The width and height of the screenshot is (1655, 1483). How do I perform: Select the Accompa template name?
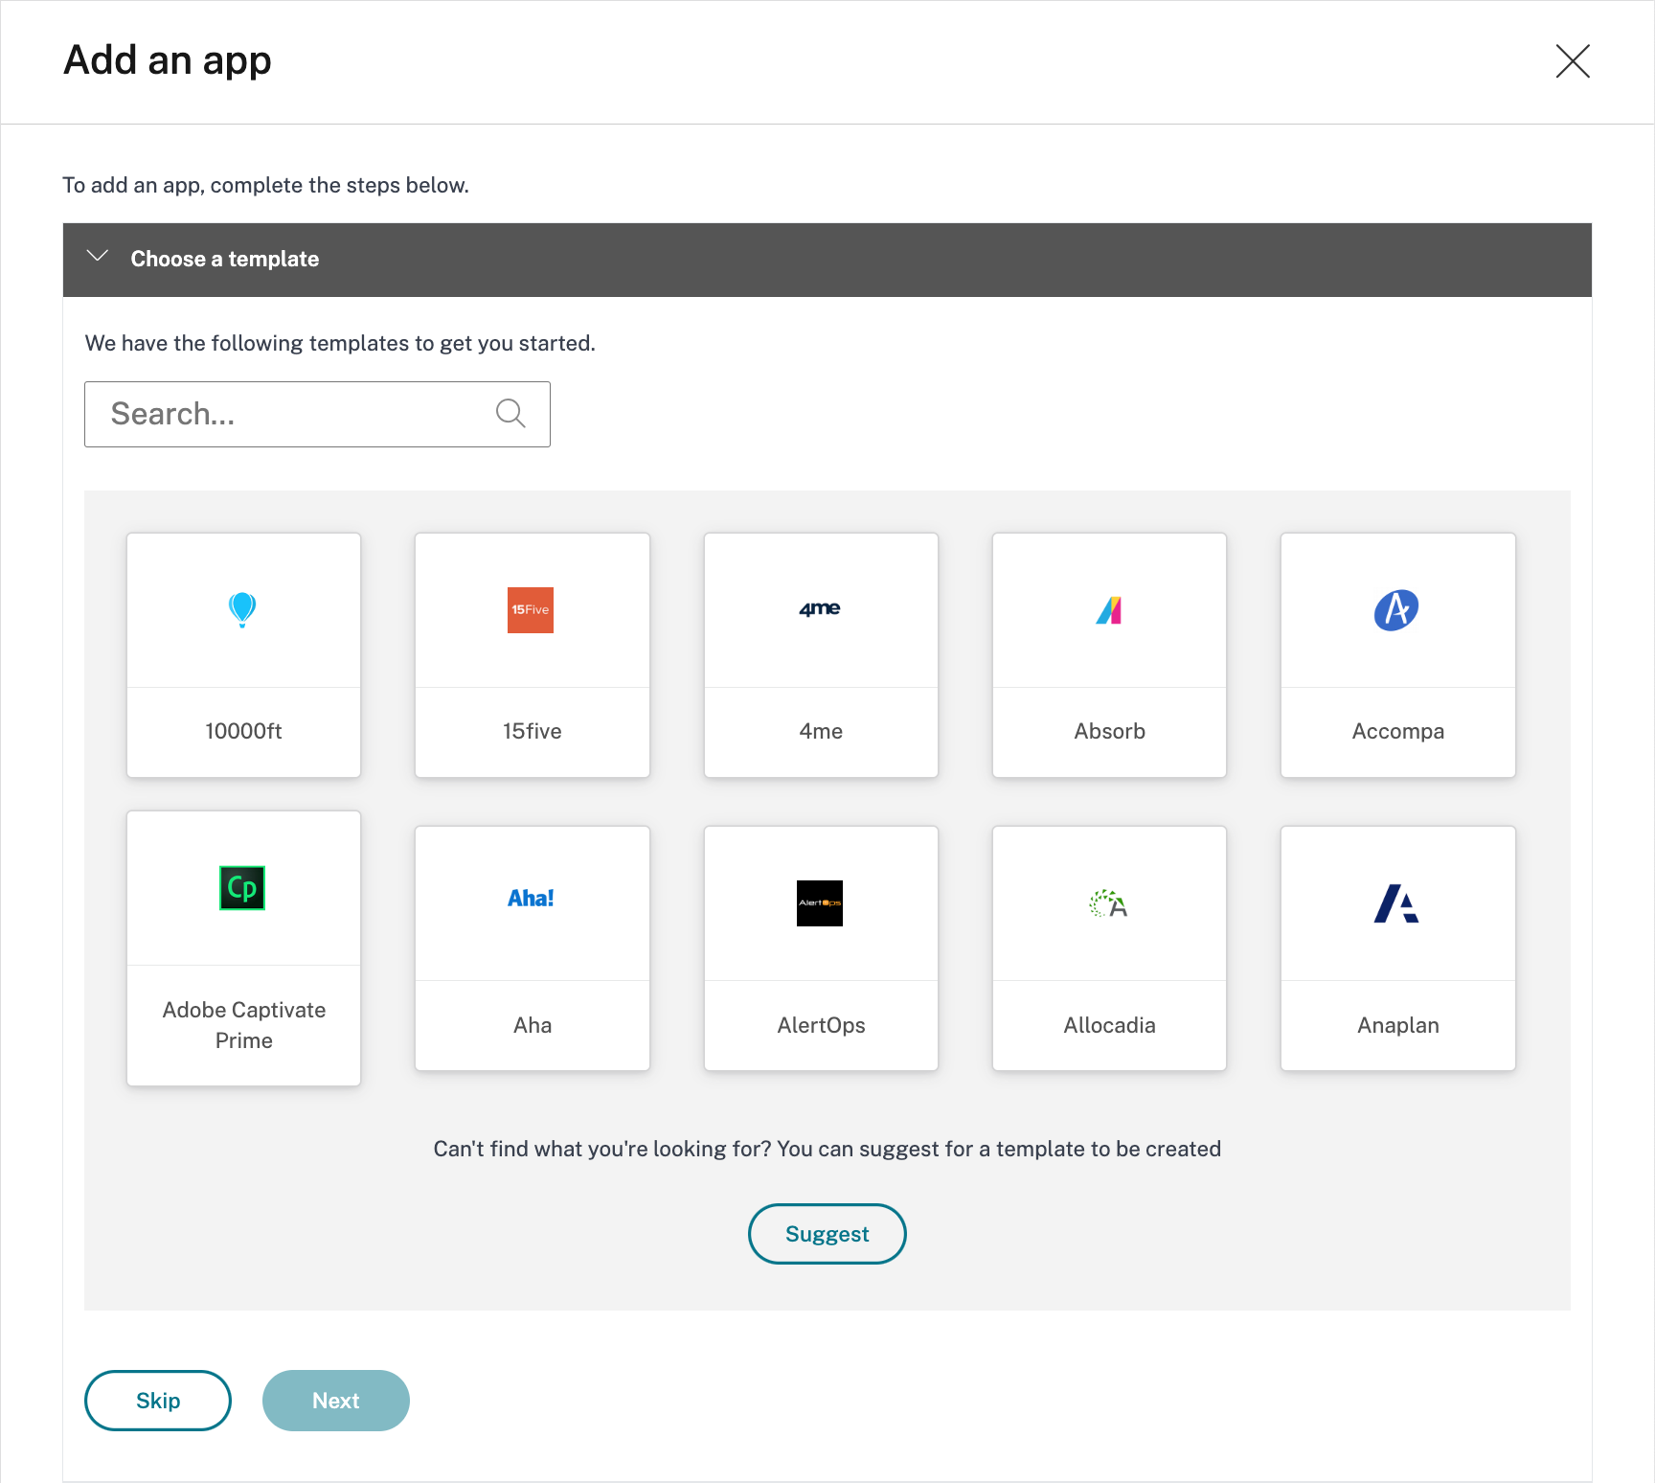tap(1398, 731)
